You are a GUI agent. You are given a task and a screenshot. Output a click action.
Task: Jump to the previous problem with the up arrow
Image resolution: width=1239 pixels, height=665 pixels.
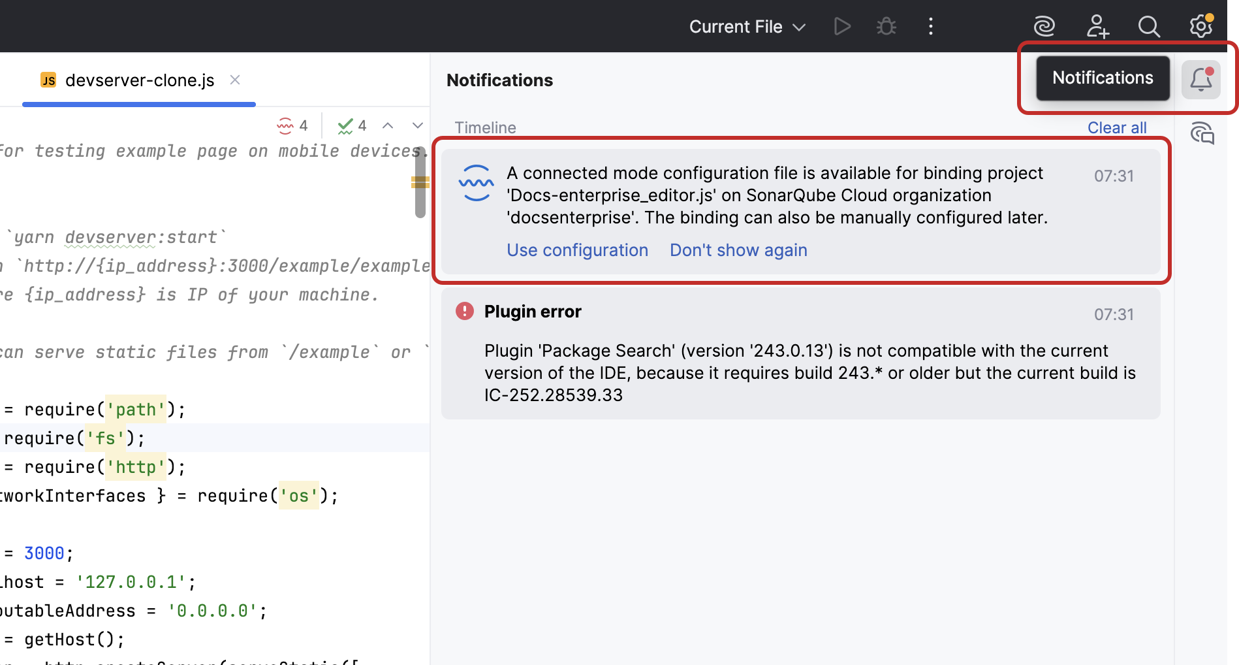[388, 125]
